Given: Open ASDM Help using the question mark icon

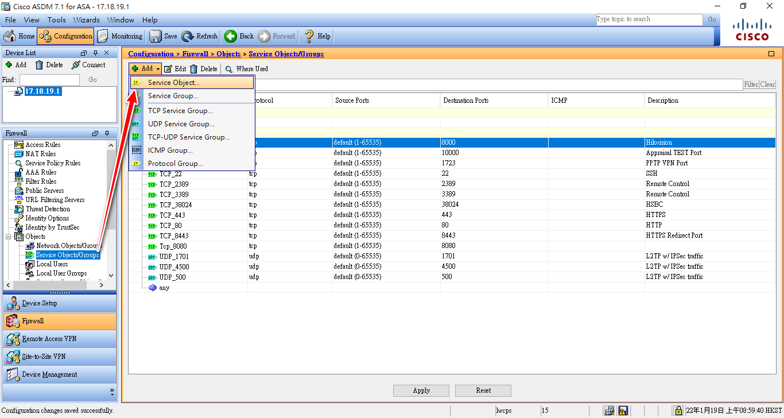Looking at the screenshot, I should tap(317, 36).
